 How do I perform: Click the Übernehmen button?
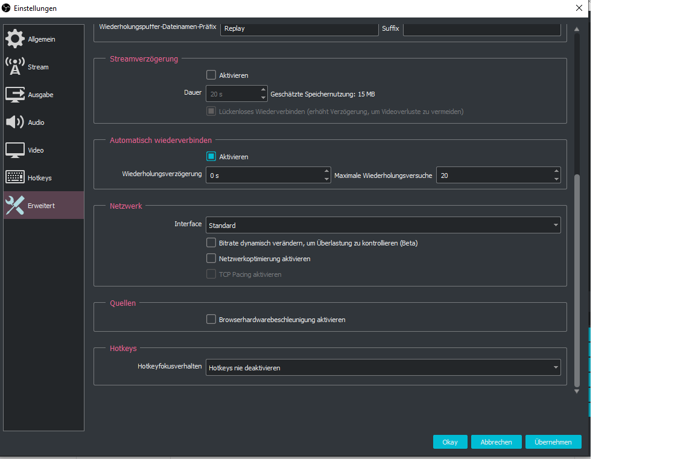553,442
